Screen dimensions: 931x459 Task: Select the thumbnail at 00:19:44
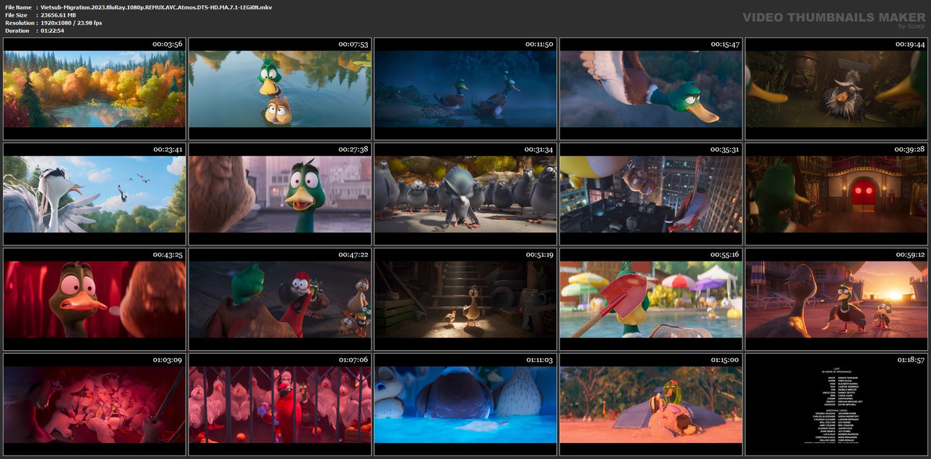point(836,89)
